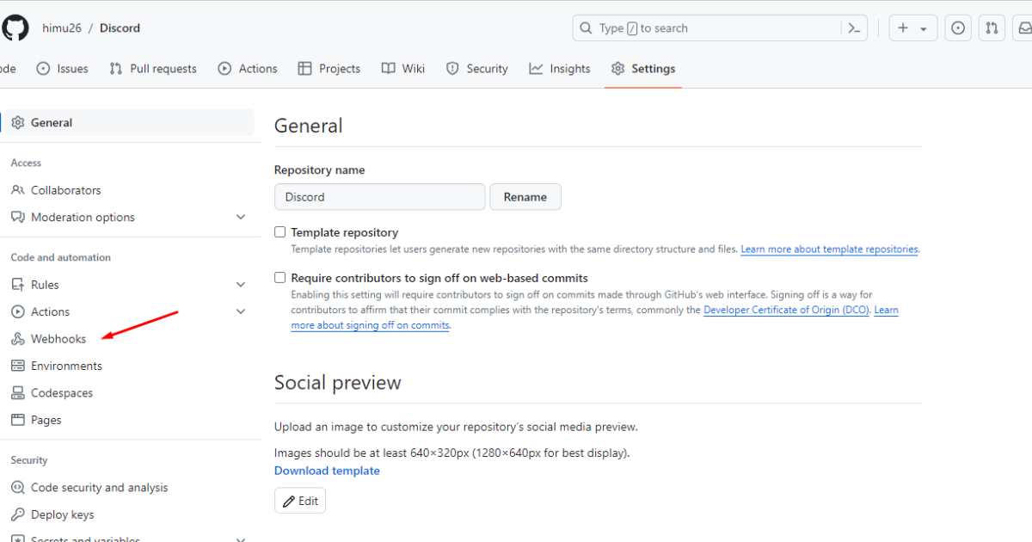Click the Actions play icon in sidebar
Screen dimensions: 1032x542
(x=17, y=311)
